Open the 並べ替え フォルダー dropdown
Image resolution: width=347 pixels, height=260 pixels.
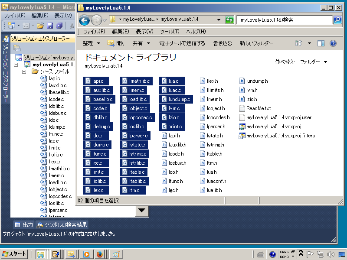314,62
